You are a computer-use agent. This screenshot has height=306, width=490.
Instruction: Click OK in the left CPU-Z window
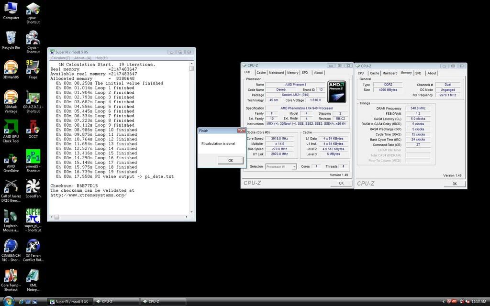tap(341, 183)
